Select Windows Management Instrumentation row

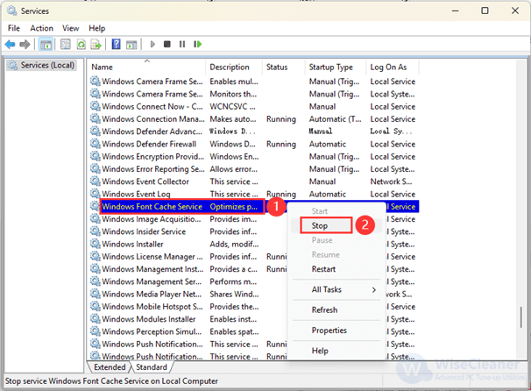[188, 269]
